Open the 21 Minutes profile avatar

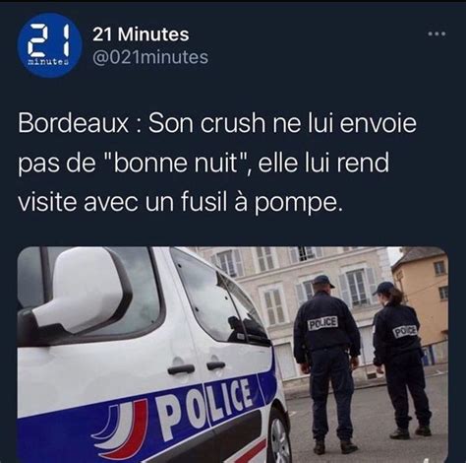49,44
